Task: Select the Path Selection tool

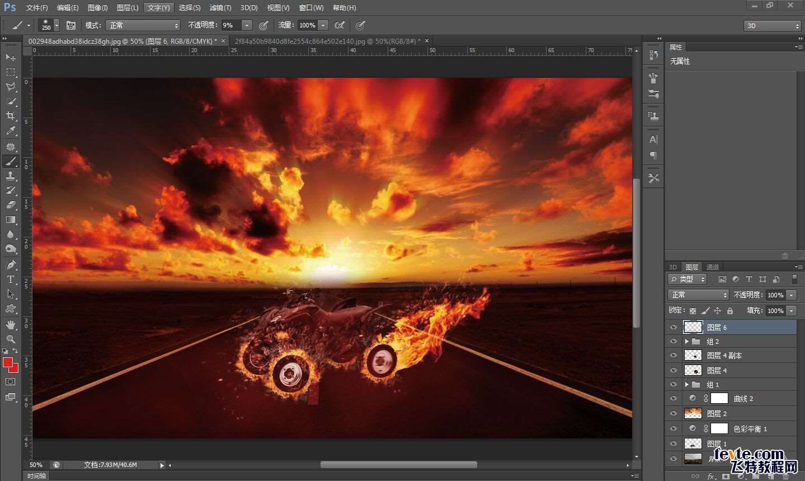Action: [11, 294]
